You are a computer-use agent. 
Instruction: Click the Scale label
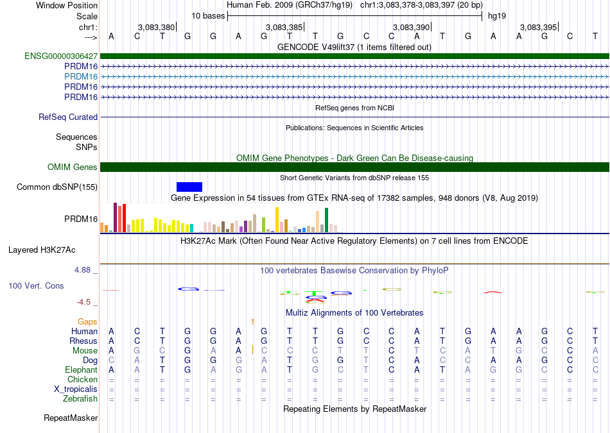coord(87,16)
